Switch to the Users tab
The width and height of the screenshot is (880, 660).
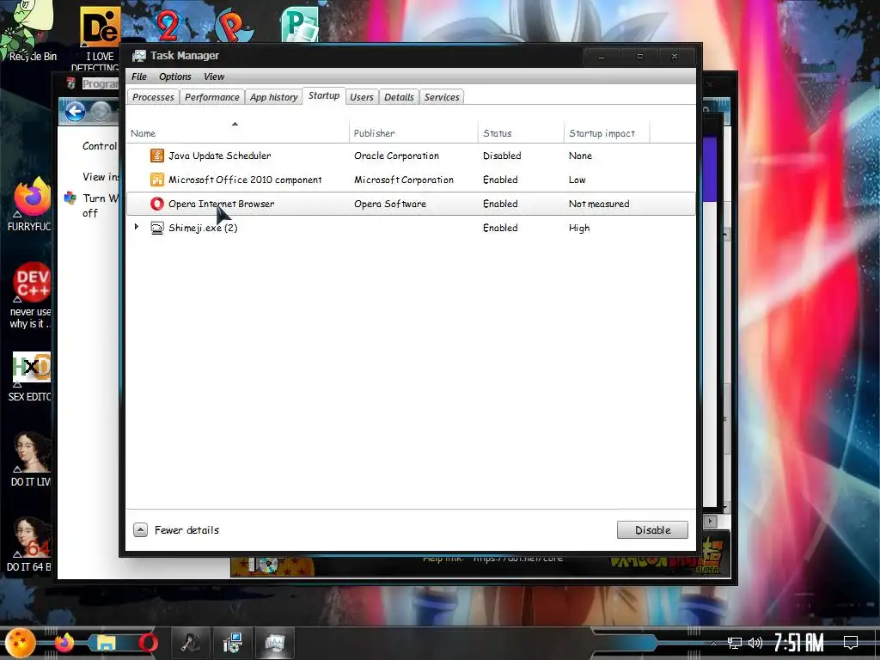coord(362,97)
